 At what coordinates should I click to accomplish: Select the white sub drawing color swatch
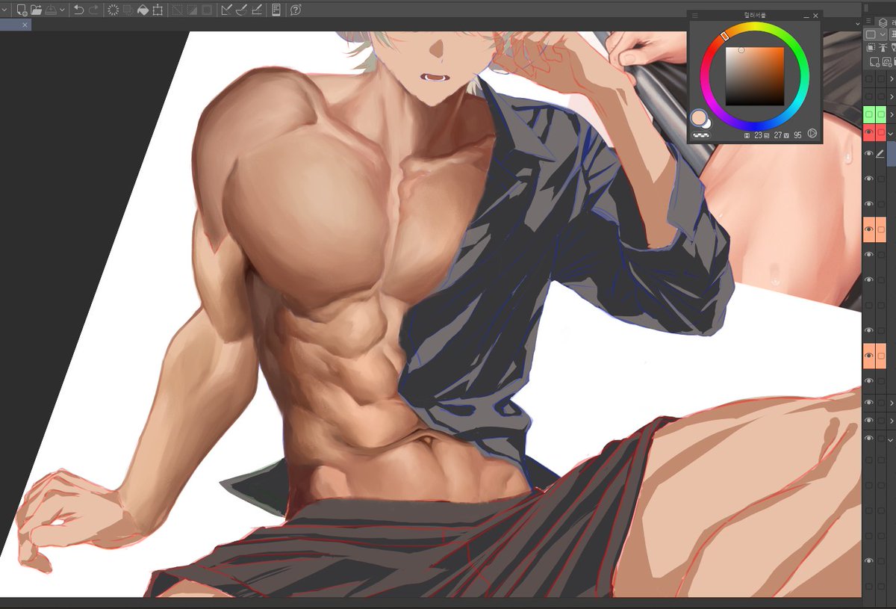coord(707,126)
